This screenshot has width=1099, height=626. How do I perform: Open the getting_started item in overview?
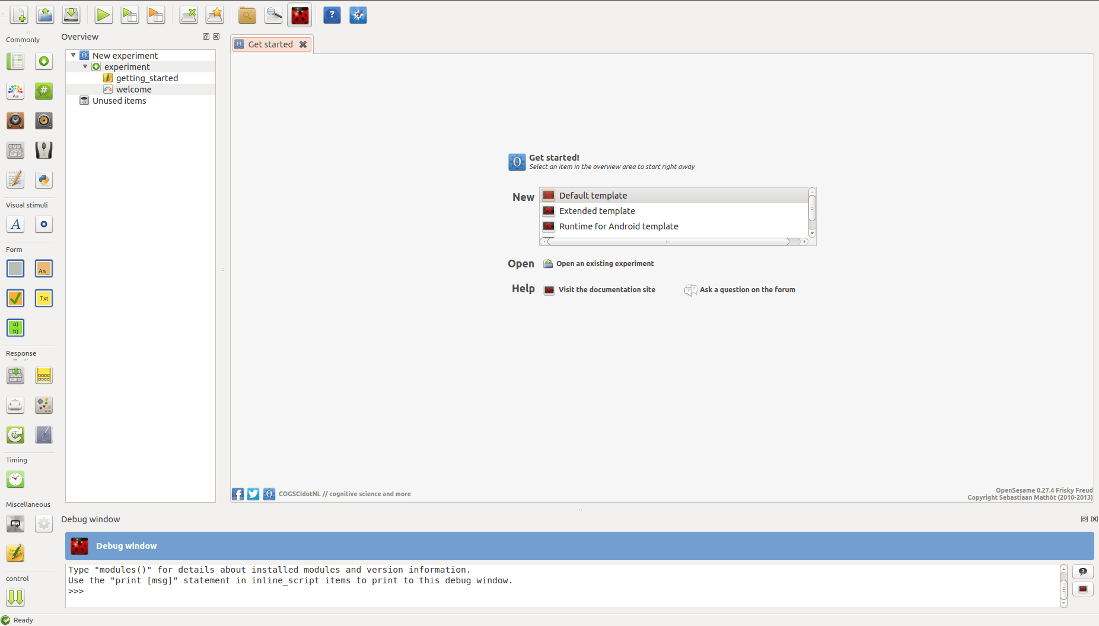[x=147, y=78]
